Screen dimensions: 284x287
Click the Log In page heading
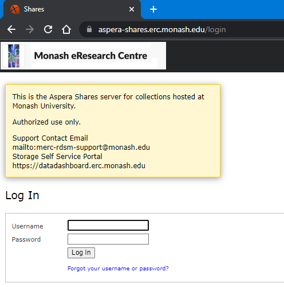(x=22, y=196)
